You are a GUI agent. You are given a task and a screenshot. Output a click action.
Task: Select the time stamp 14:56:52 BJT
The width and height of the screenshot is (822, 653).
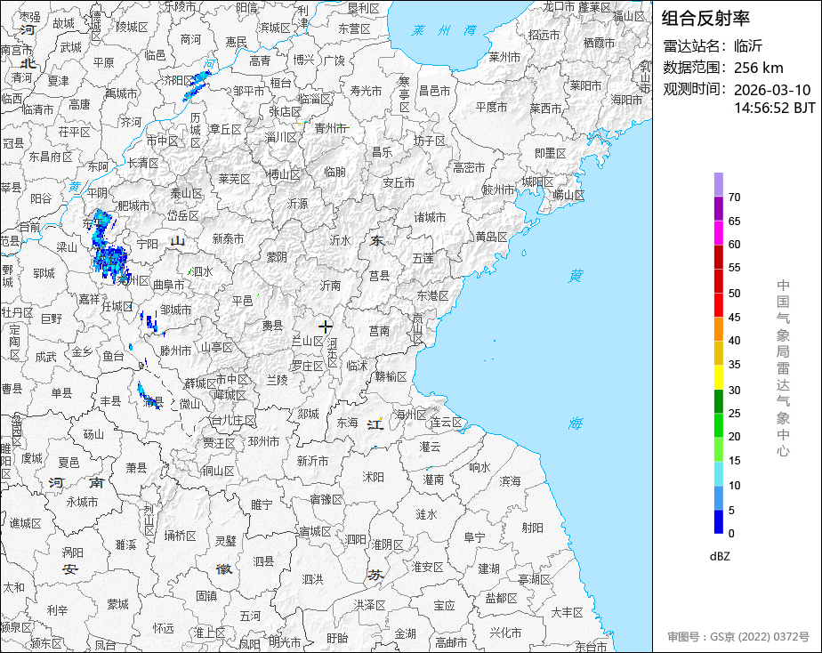(774, 108)
